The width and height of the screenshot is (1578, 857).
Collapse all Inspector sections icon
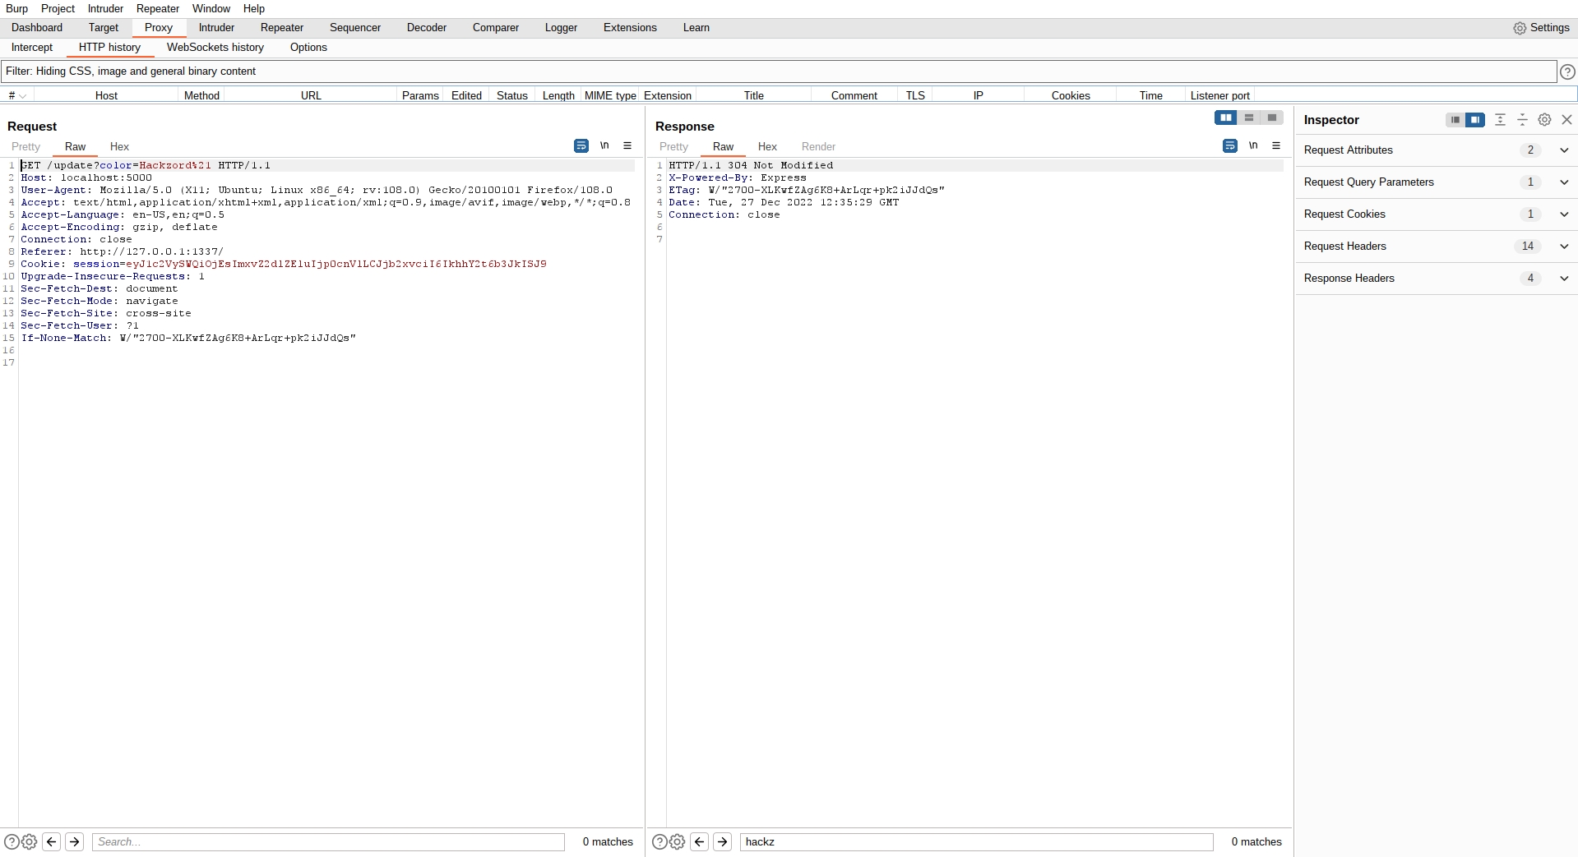click(1522, 120)
